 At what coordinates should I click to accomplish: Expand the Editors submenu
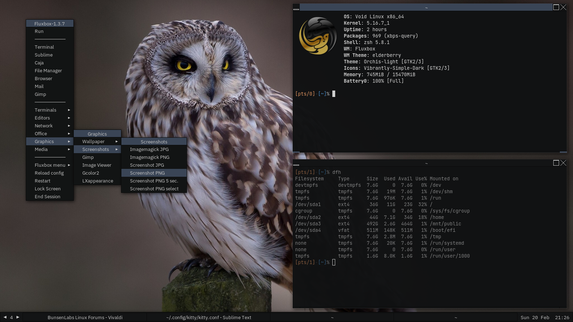click(x=50, y=118)
